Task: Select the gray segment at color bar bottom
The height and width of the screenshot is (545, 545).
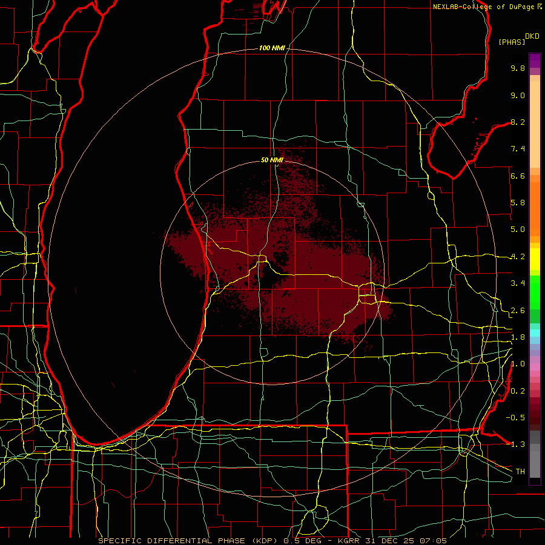Action: click(x=535, y=466)
